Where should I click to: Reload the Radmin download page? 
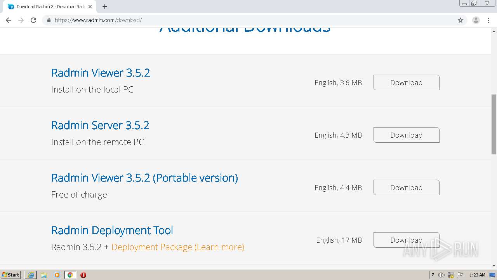click(33, 20)
